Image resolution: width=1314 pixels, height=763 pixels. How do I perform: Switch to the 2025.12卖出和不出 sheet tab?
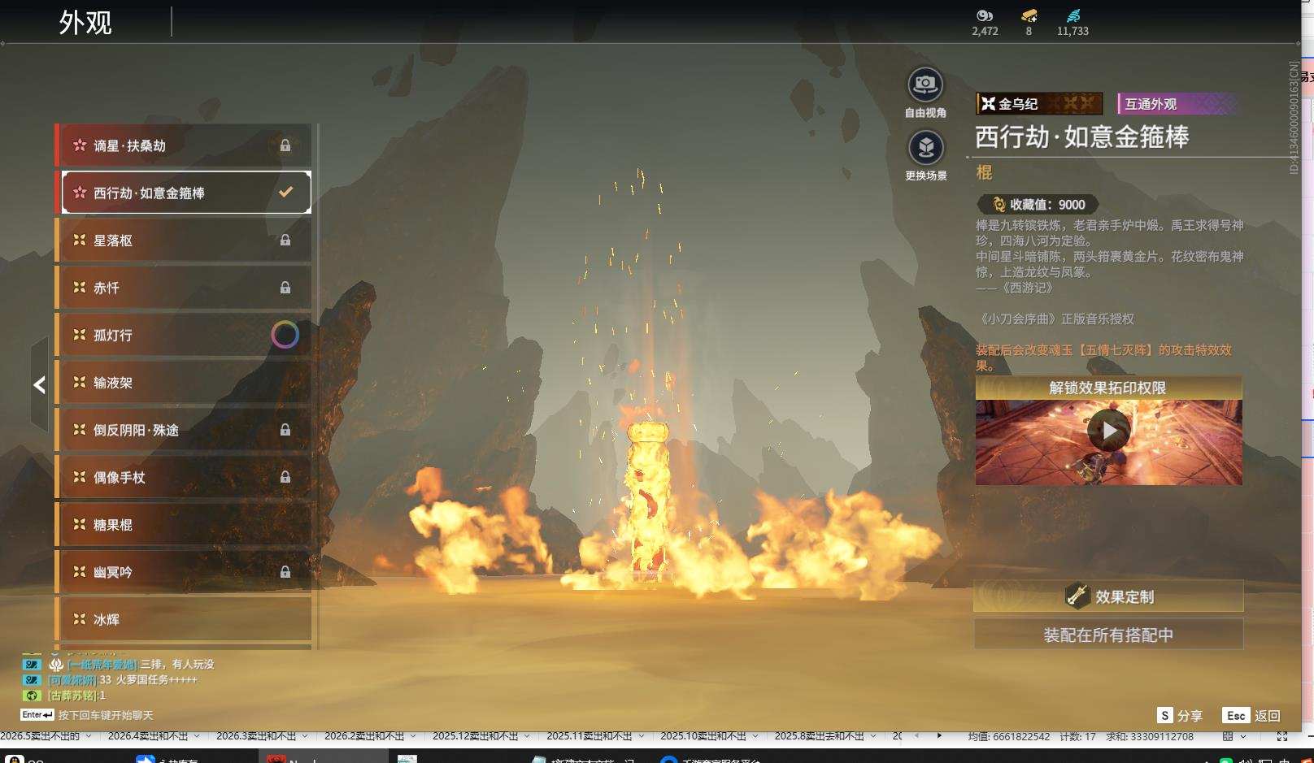coord(475,736)
